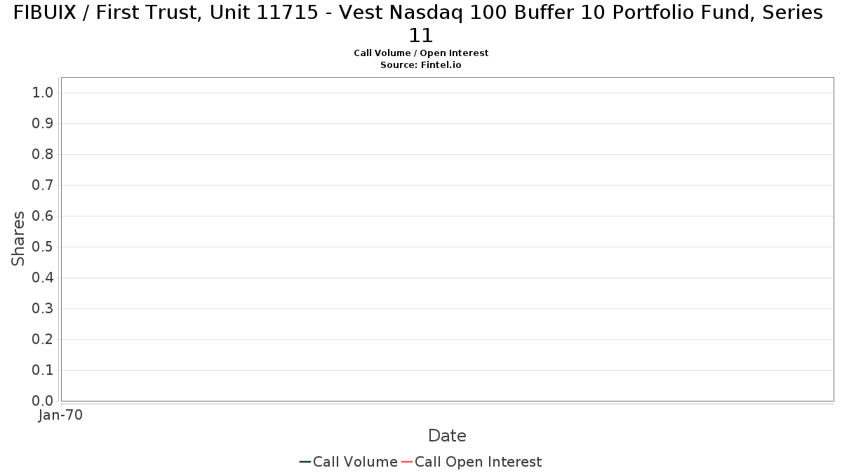Click the 0.0 y-axis tick label

tap(43, 401)
